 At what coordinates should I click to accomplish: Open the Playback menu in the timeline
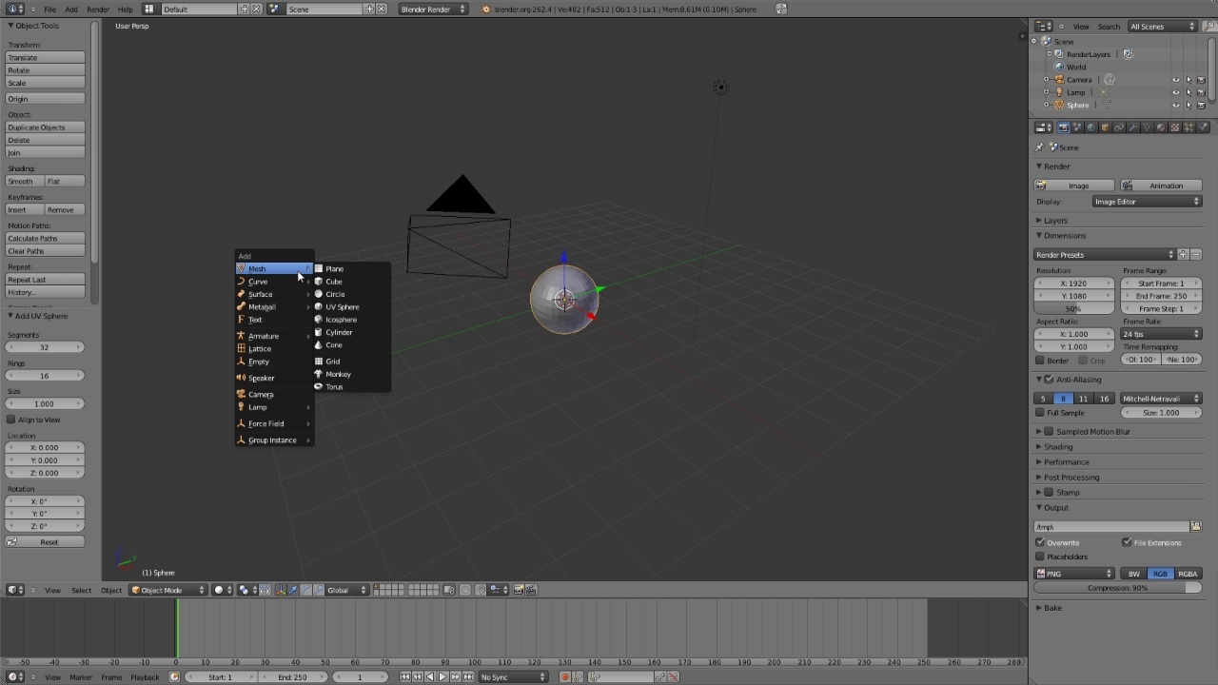(146, 676)
